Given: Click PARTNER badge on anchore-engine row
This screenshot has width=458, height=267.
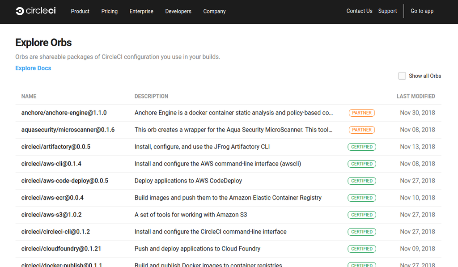Looking at the screenshot, I should (x=361, y=113).
